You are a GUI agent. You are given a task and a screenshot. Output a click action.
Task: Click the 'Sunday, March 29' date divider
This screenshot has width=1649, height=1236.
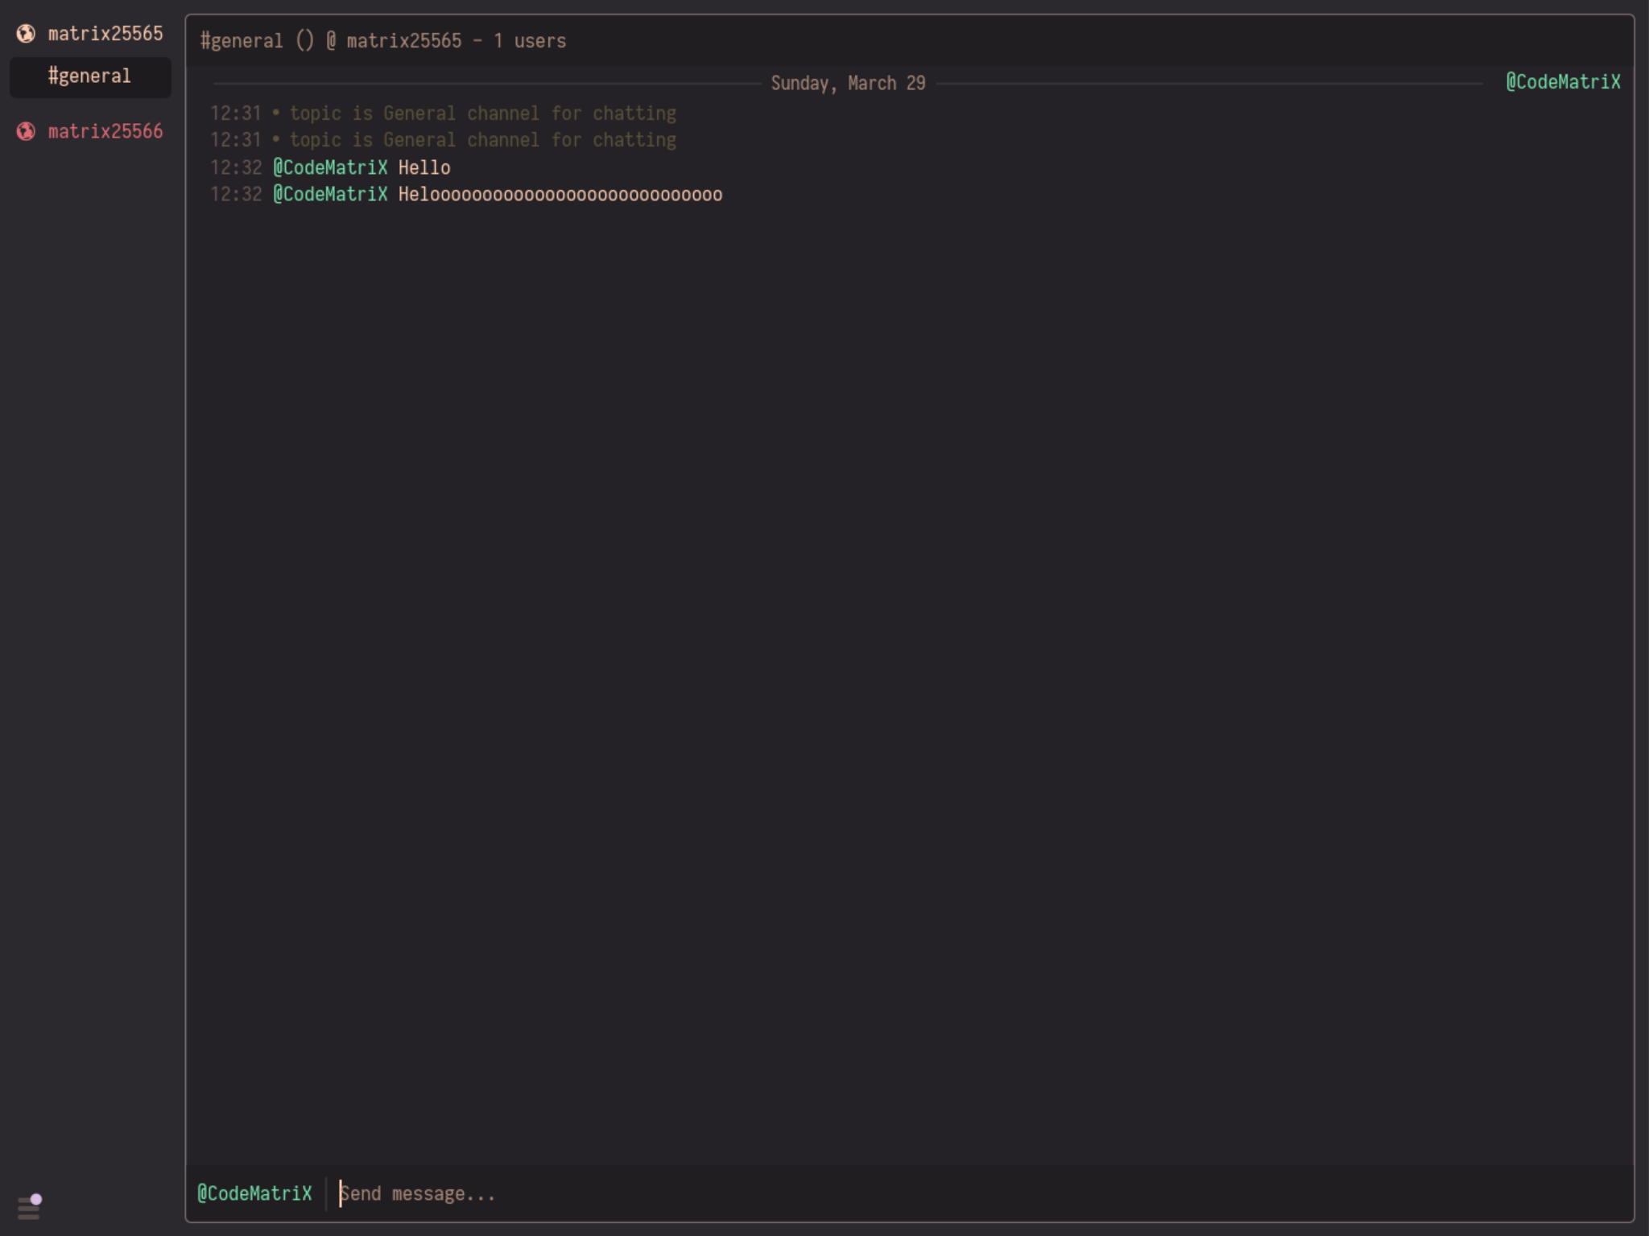tap(848, 83)
